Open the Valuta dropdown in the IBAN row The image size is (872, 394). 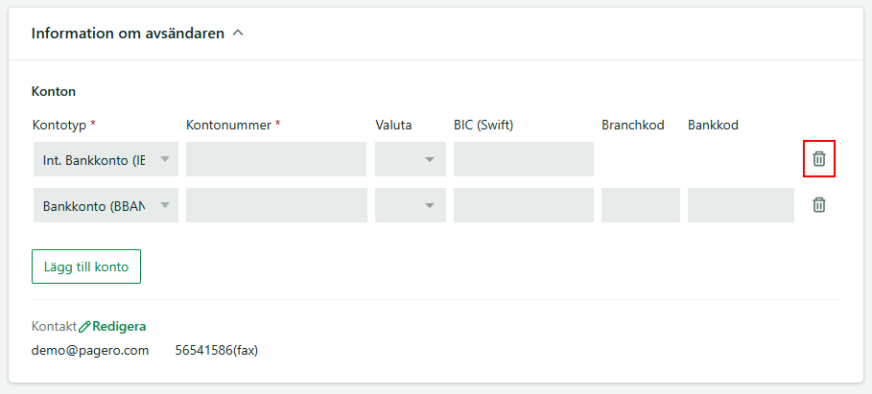click(411, 159)
